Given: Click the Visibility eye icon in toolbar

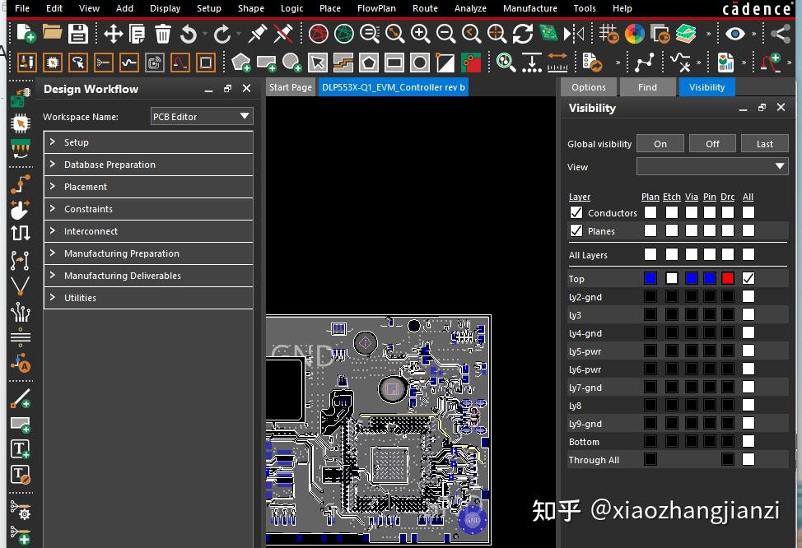Looking at the screenshot, I should coord(734,35).
